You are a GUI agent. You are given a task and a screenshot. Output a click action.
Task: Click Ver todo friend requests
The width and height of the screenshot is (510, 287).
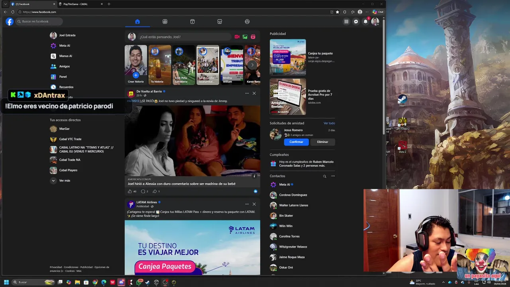tap(329, 123)
